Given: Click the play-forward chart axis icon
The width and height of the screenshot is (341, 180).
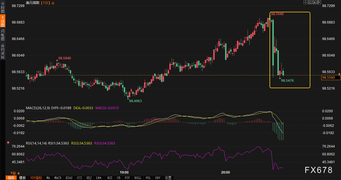Looking at the screenshot, I should click(x=315, y=3).
